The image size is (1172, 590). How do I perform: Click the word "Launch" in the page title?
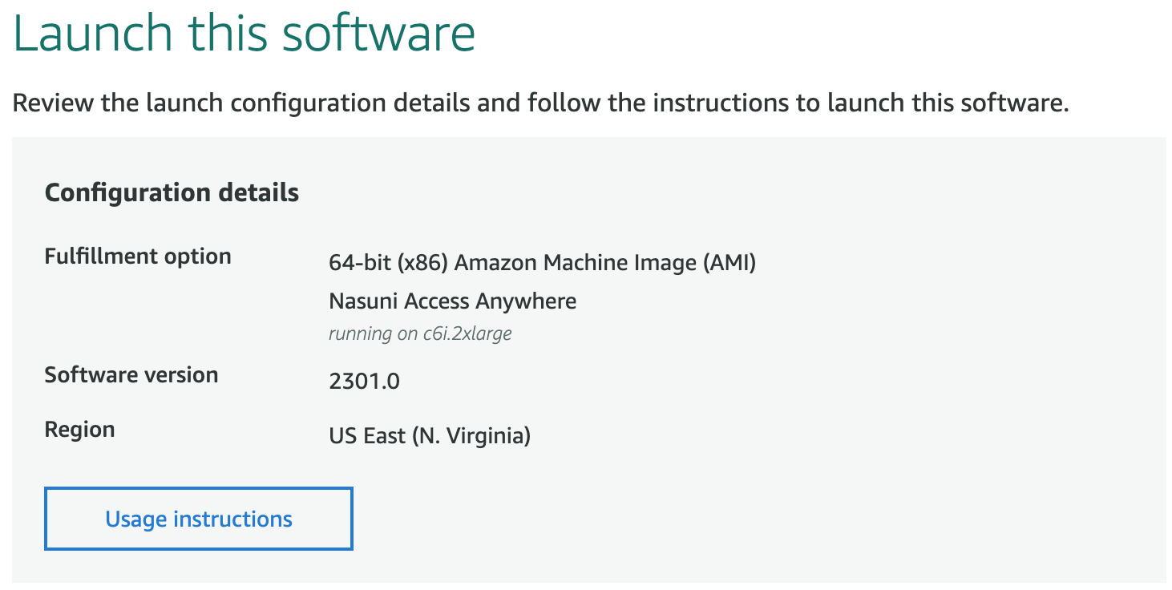click(x=92, y=34)
